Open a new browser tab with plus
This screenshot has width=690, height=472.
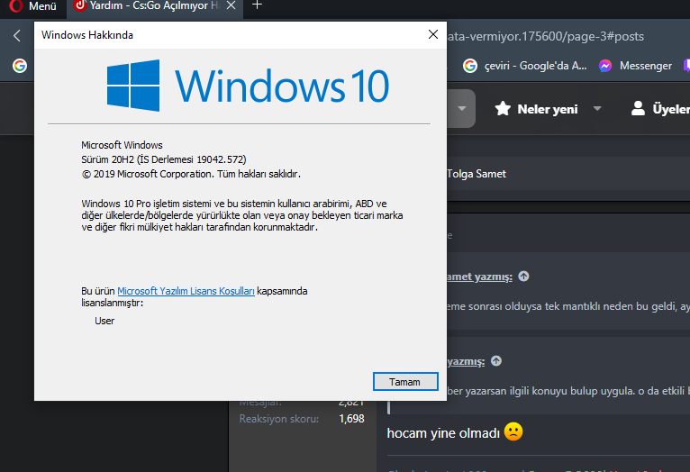click(258, 5)
